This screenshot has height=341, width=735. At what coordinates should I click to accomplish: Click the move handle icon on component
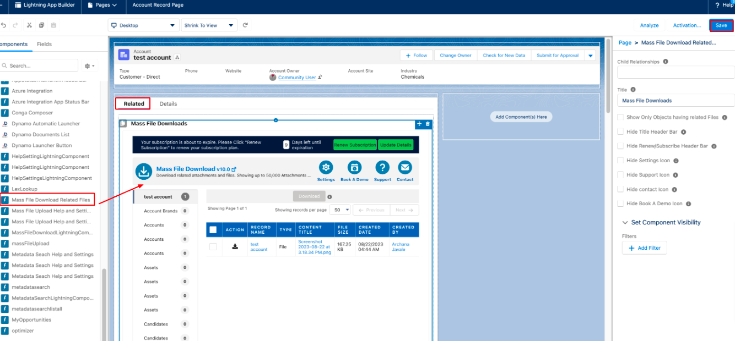click(x=419, y=124)
